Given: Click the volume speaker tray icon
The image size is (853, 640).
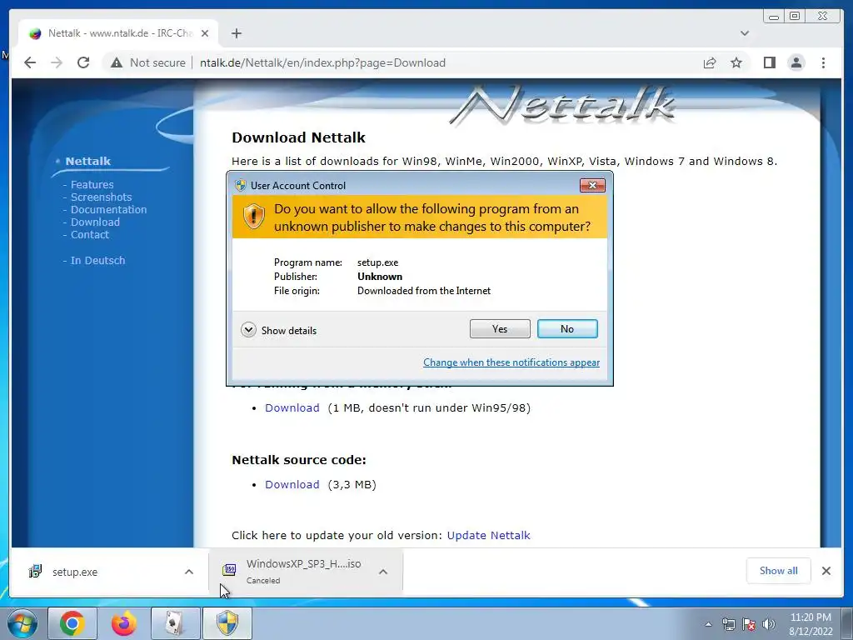Looking at the screenshot, I should [x=769, y=624].
